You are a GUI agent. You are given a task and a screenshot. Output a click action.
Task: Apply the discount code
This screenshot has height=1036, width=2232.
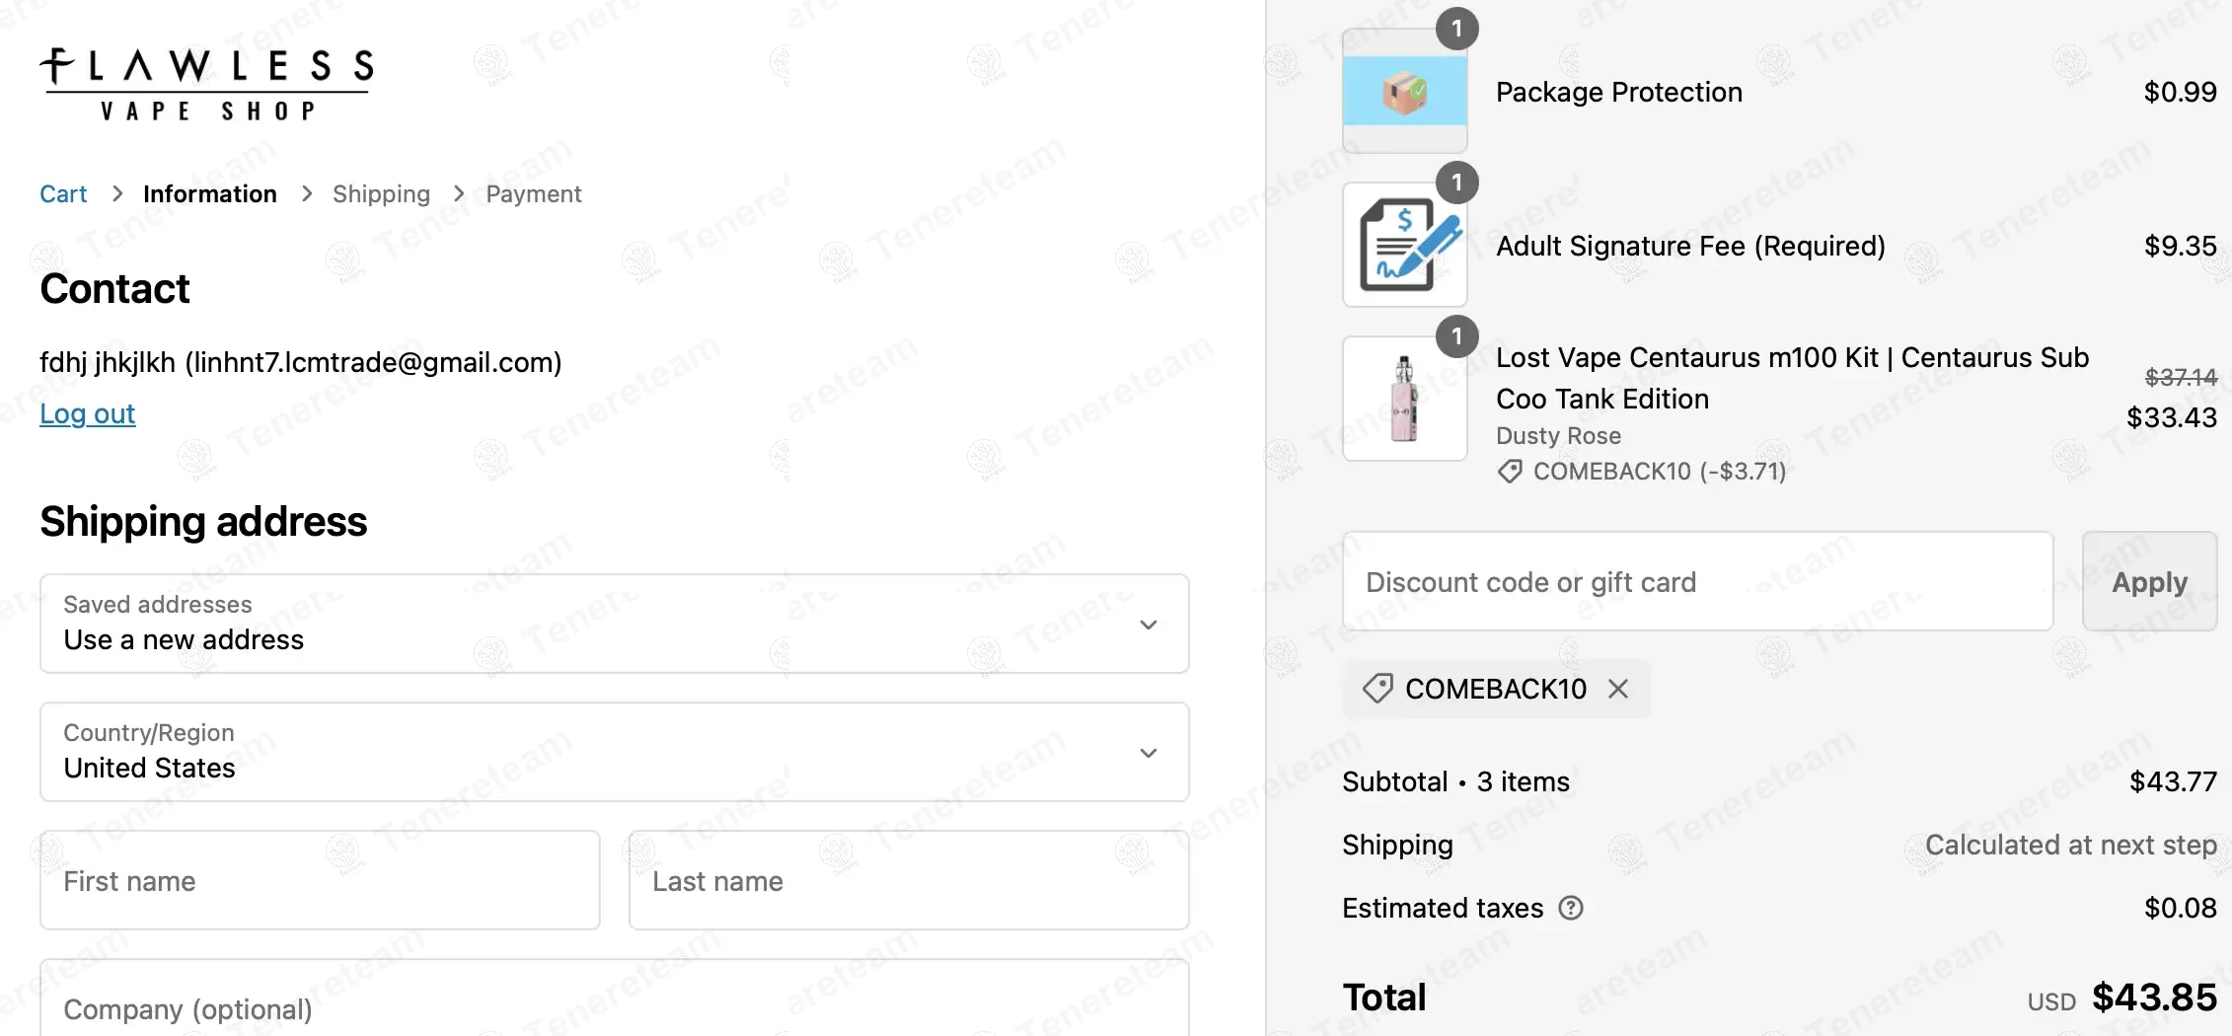click(2149, 581)
